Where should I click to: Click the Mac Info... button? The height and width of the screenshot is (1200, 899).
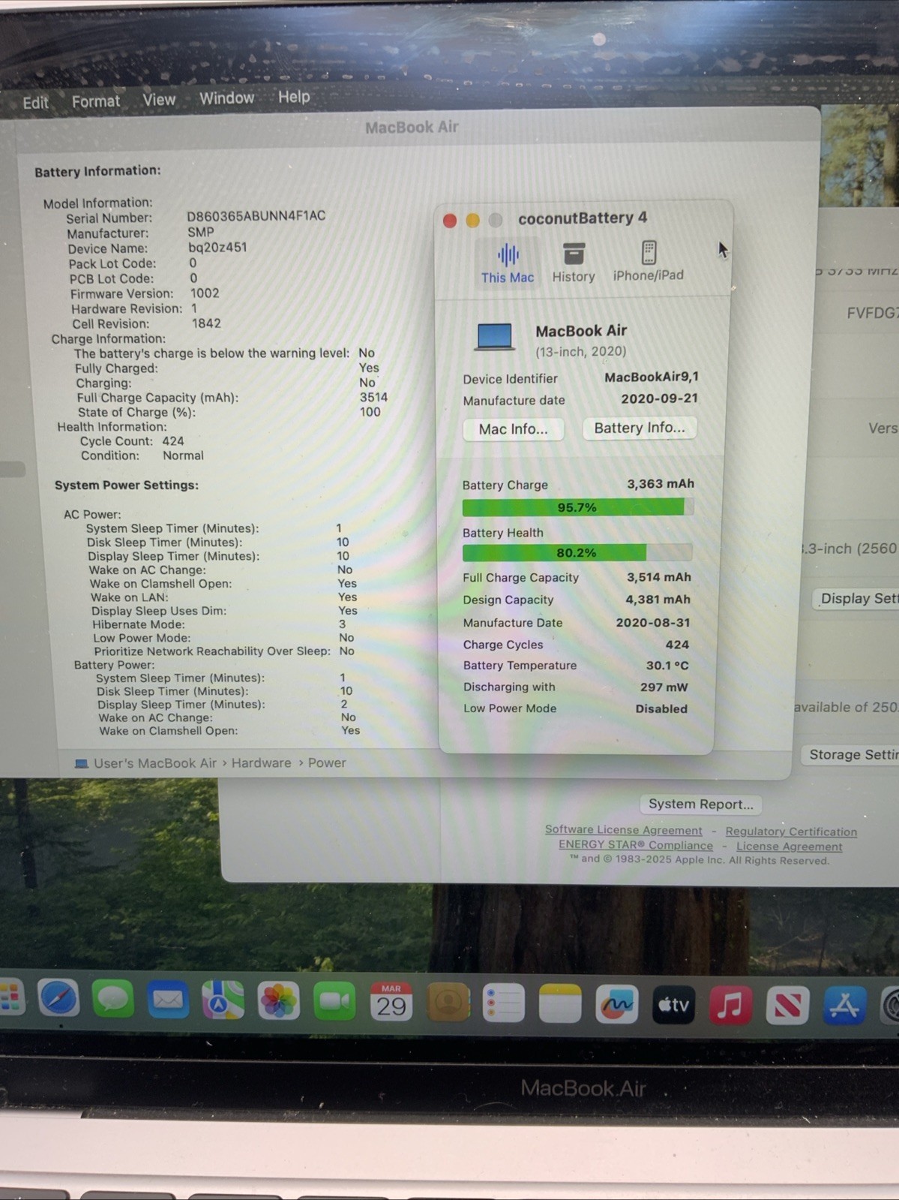514,429
